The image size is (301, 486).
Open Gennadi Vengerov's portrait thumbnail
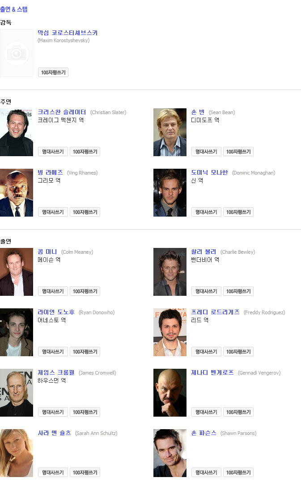[x=170, y=393]
